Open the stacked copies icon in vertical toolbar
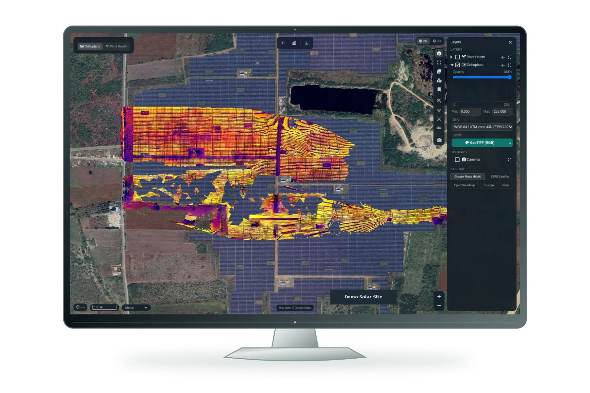The image size is (590, 393). click(439, 71)
